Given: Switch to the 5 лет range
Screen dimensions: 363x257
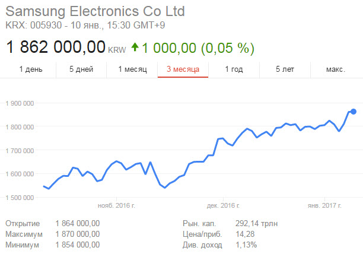Looking at the screenshot, I should point(285,69).
